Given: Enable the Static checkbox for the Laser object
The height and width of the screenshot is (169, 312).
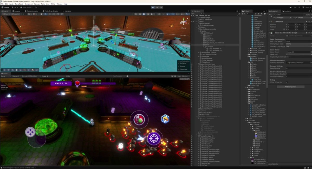Looking at the screenshot, I should pos(304,15).
